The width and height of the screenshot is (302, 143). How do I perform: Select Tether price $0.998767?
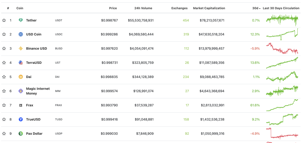tap(109, 20)
